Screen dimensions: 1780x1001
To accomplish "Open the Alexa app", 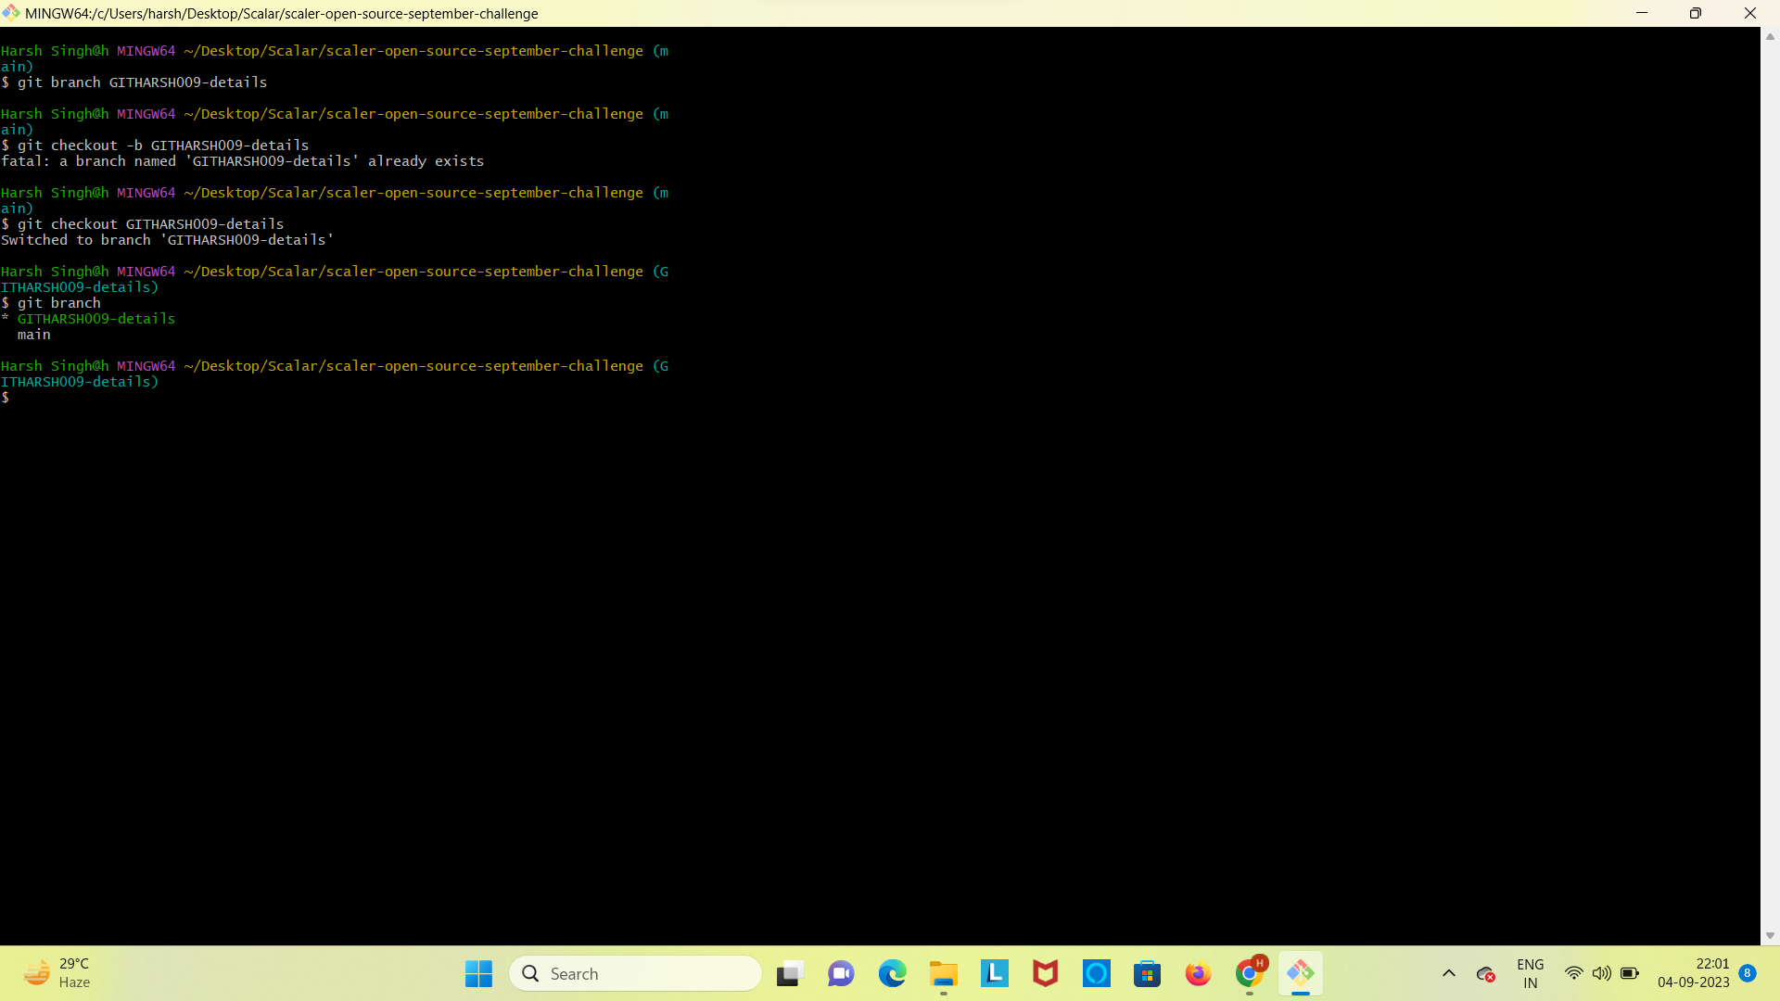I will pos(1097,973).
